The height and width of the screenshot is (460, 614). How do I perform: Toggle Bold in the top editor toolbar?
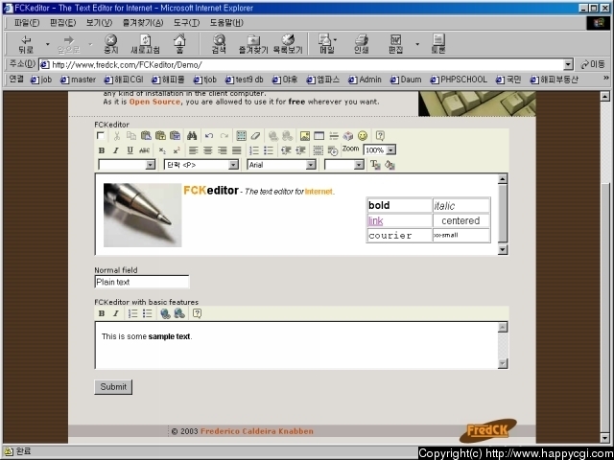click(102, 150)
